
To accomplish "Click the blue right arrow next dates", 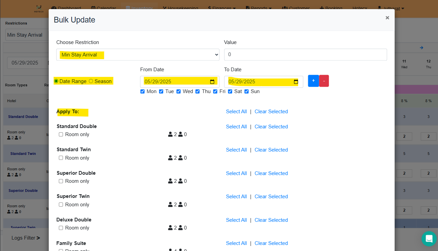I will (421, 48).
